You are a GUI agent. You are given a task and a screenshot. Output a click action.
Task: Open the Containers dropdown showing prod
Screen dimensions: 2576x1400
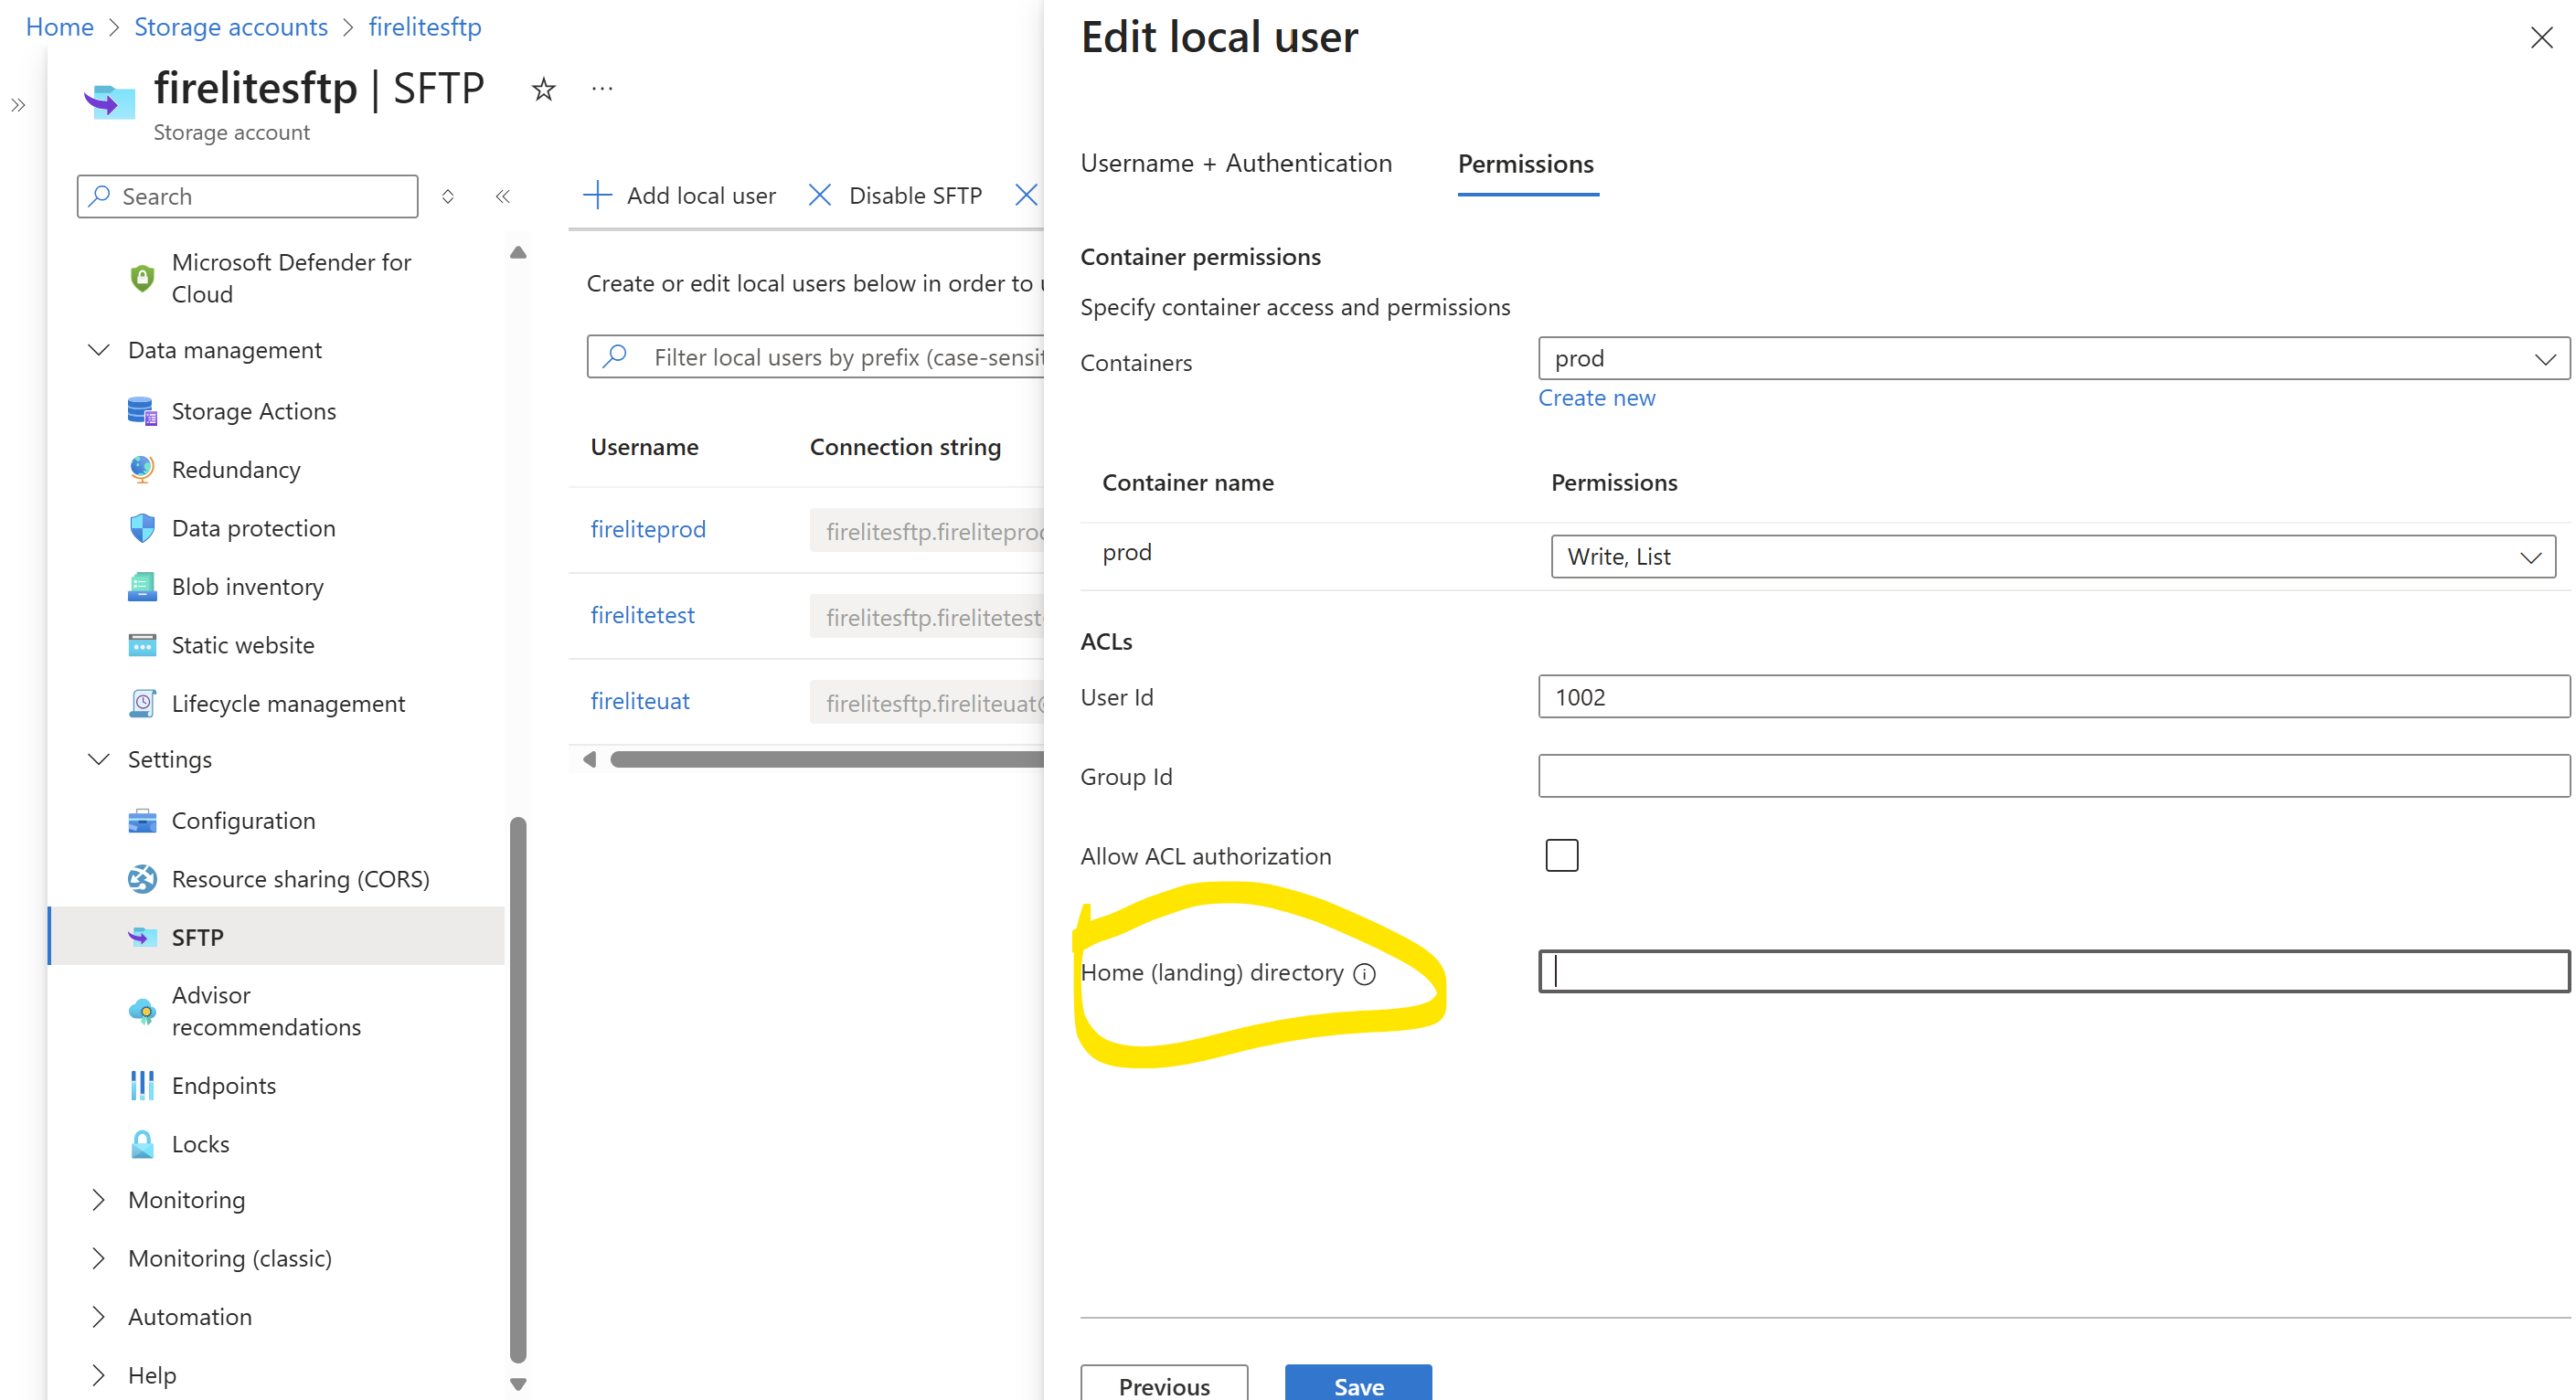click(2053, 358)
